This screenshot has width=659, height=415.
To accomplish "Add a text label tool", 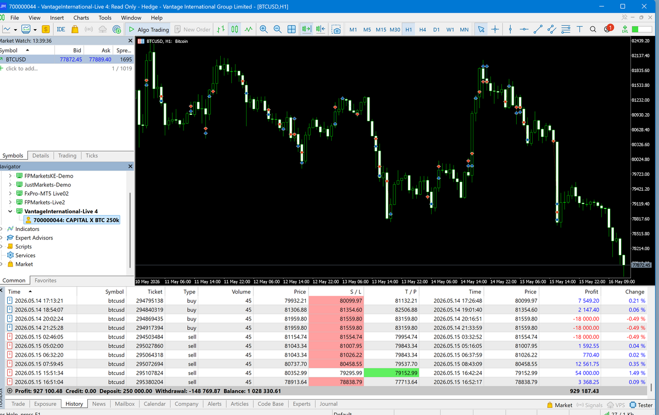I will (x=579, y=29).
